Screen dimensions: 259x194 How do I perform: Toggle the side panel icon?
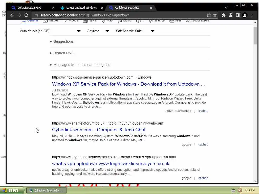point(238,15)
